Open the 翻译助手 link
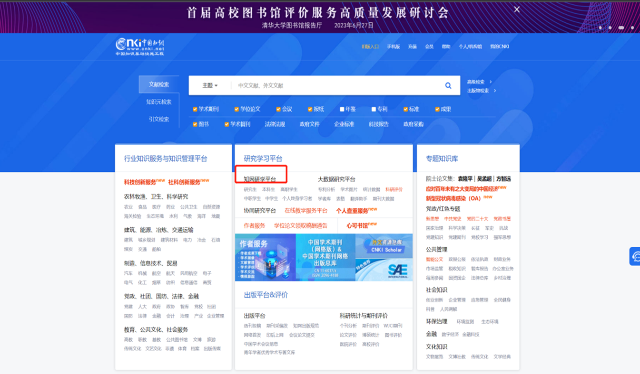 tap(359, 198)
